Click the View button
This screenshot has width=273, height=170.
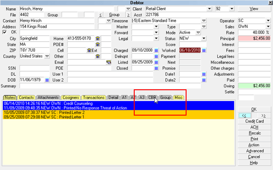(254, 9)
